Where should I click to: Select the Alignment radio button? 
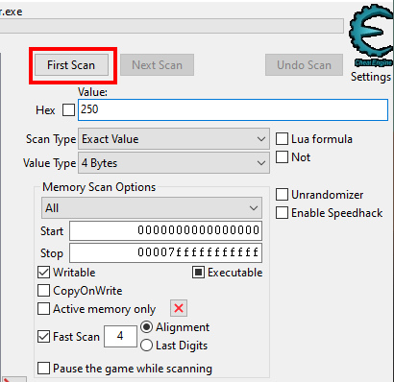146,327
